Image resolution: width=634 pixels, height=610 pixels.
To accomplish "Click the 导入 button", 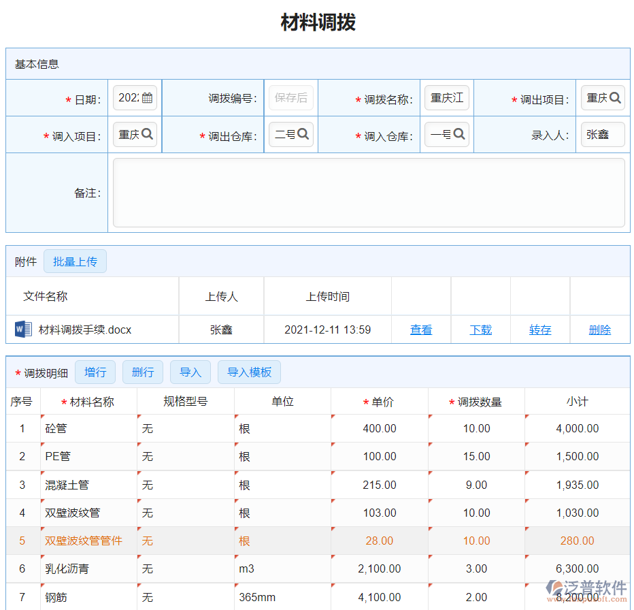I will (x=190, y=372).
